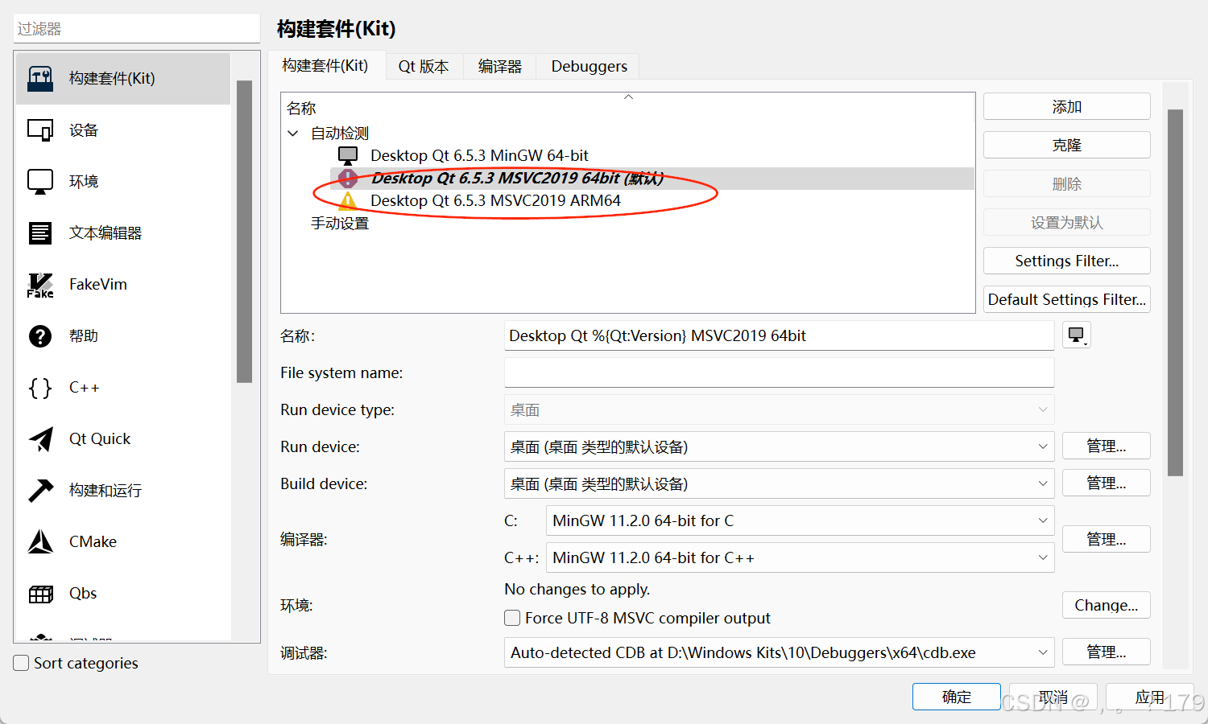Click the sort arrow above kit list
Screen dimensions: 1208x724
629,97
